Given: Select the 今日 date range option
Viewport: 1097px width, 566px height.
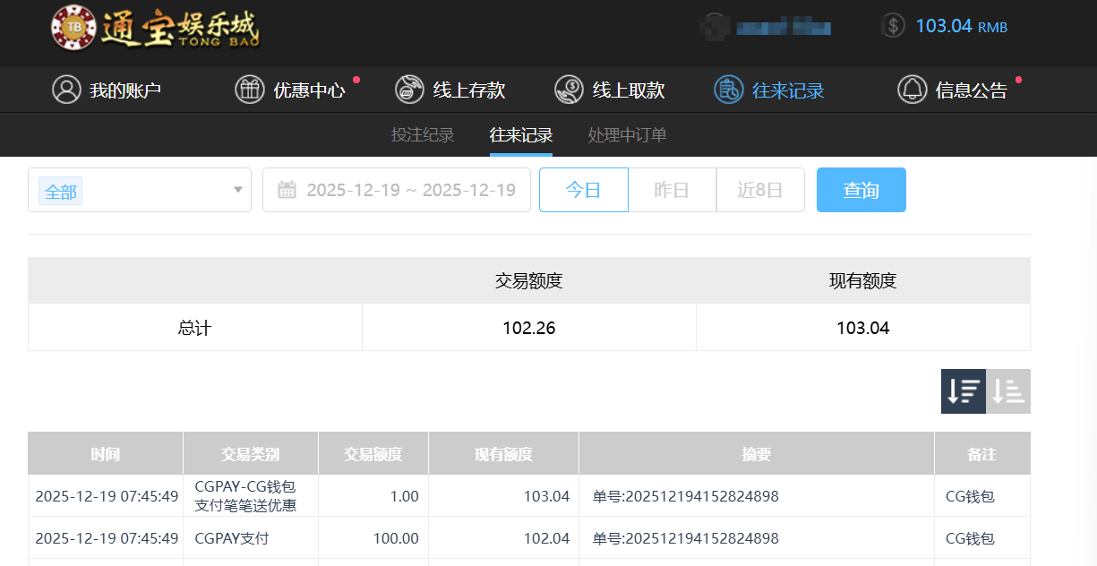Looking at the screenshot, I should click(x=583, y=190).
